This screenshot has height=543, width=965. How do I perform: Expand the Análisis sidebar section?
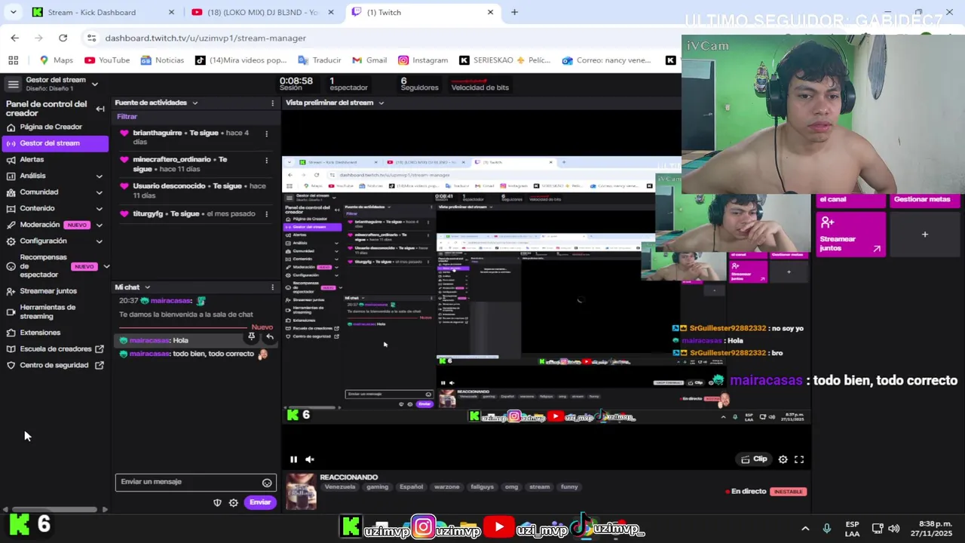click(99, 176)
